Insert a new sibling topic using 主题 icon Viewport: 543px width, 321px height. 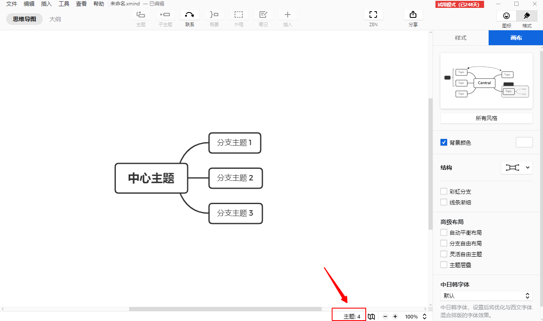point(141,16)
